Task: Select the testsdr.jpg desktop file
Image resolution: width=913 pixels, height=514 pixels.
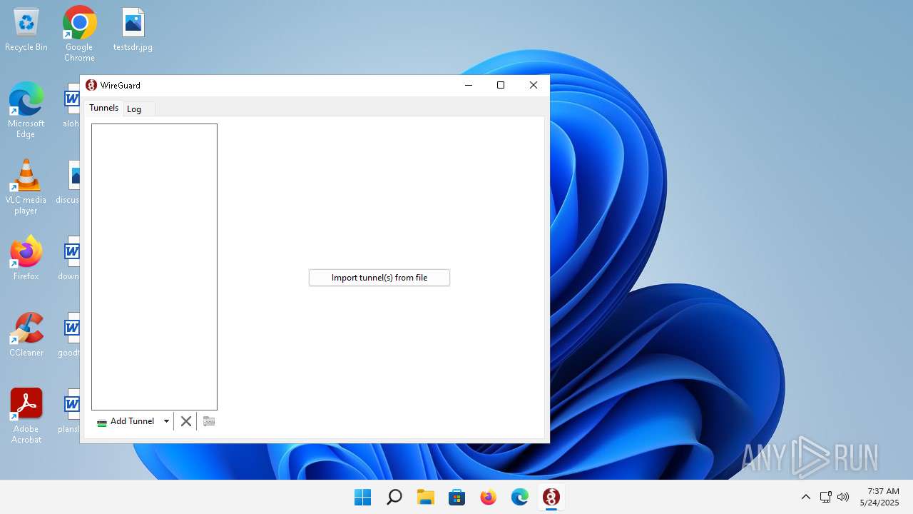Action: (133, 30)
